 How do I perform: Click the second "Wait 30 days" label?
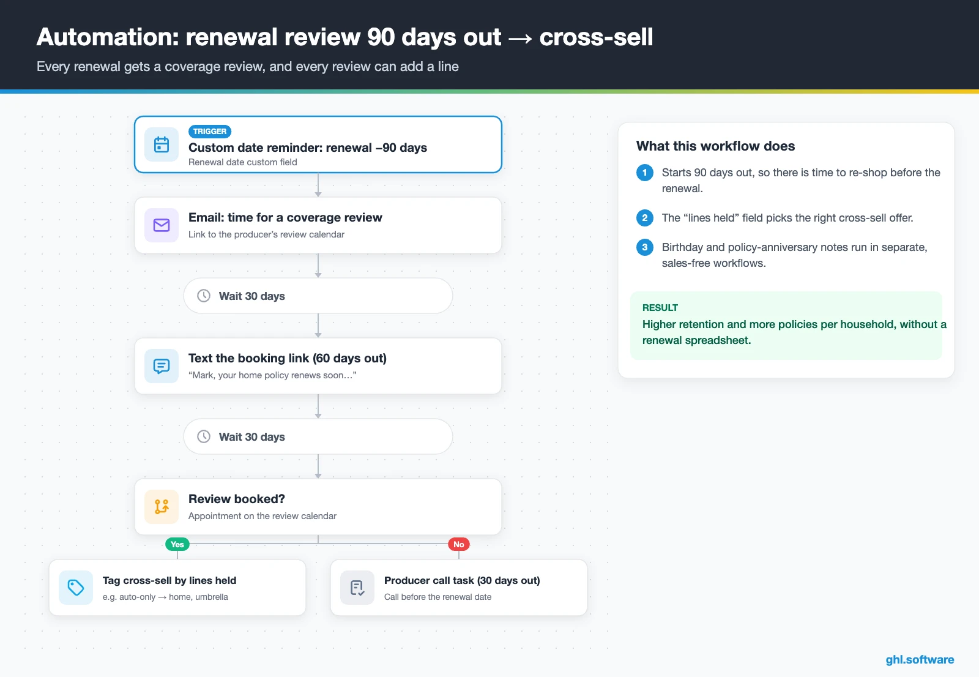tap(252, 437)
